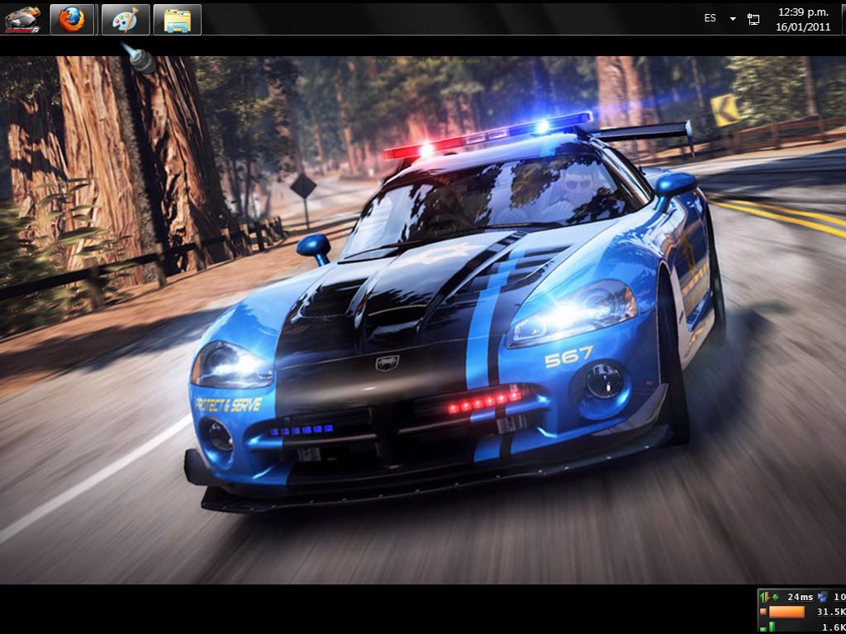
Task: Click the network connection tray icon
Action: tap(753, 20)
